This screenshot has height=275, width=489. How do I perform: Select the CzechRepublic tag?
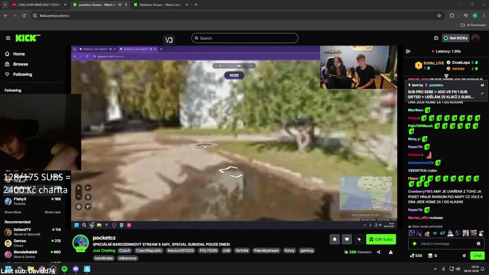pos(149,251)
